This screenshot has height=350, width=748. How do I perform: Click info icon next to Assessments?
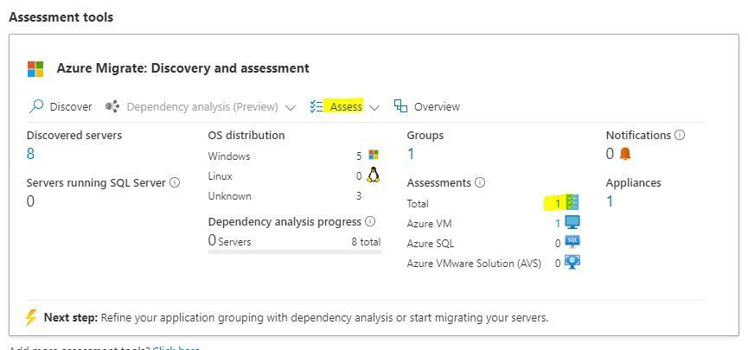[480, 182]
